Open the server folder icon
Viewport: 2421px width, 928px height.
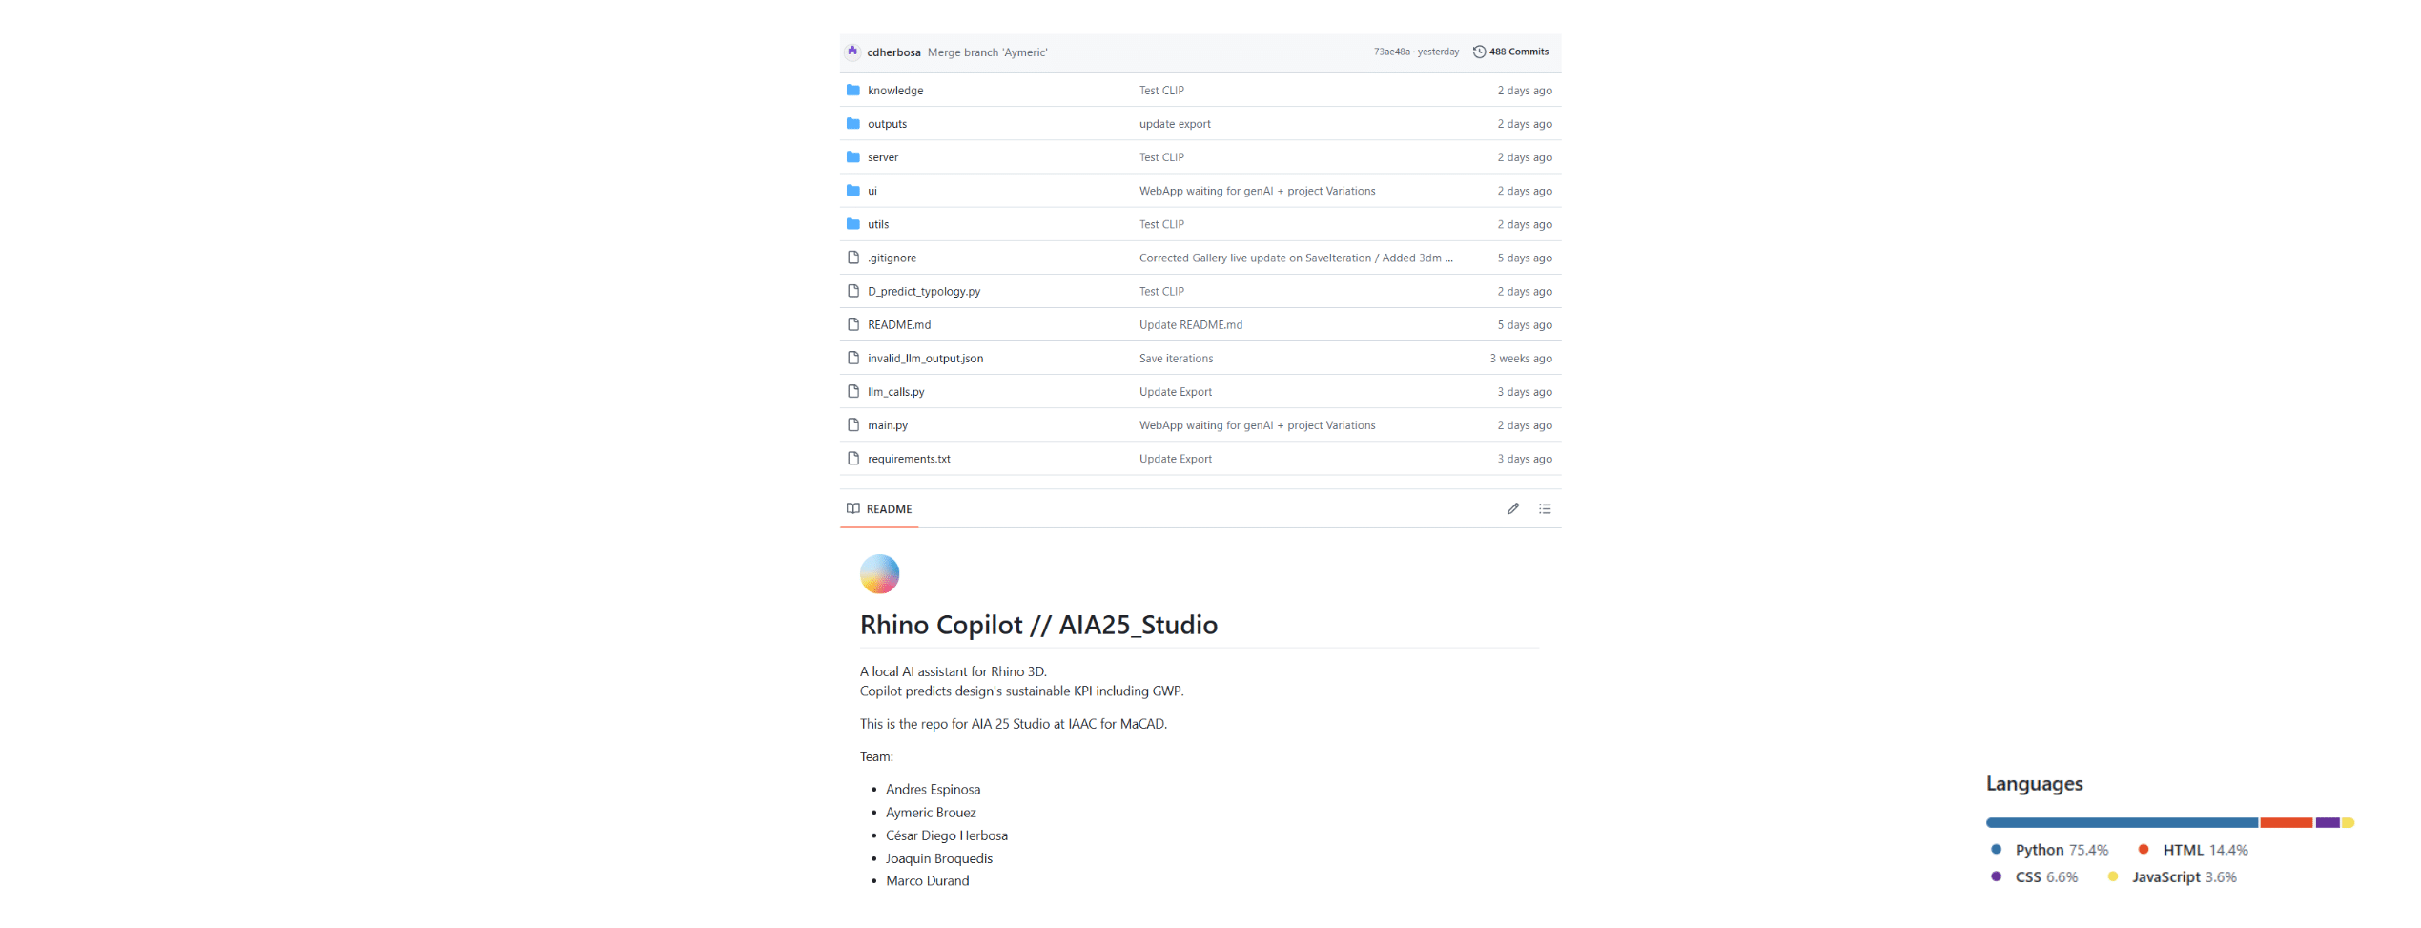coord(853,156)
